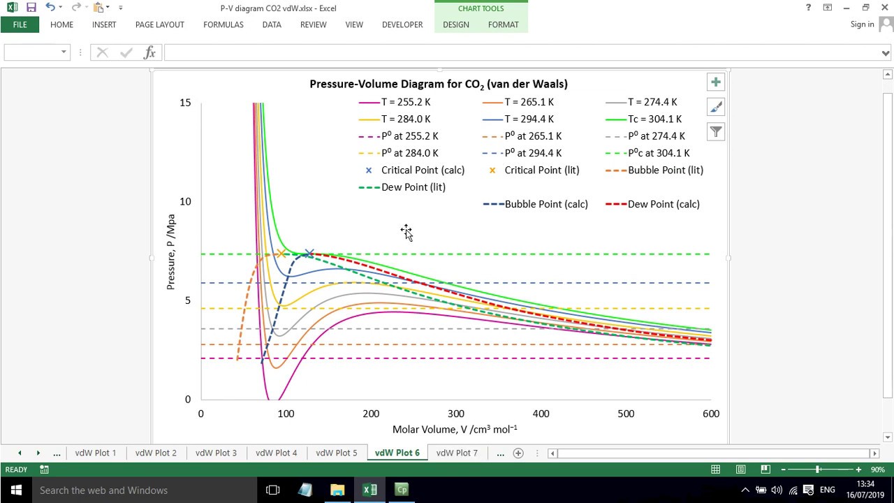Switch to Page Layout view icon
Screen dimensions: 894x503
pos(741,469)
